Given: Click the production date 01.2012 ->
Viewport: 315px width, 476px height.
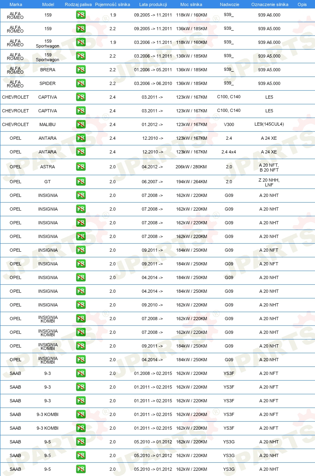Looking at the screenshot, I should 152,124.
